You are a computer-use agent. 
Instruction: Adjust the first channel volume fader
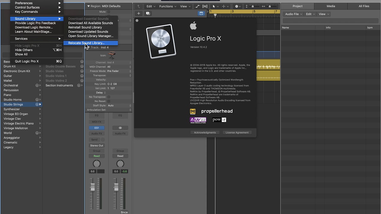tap(93, 187)
